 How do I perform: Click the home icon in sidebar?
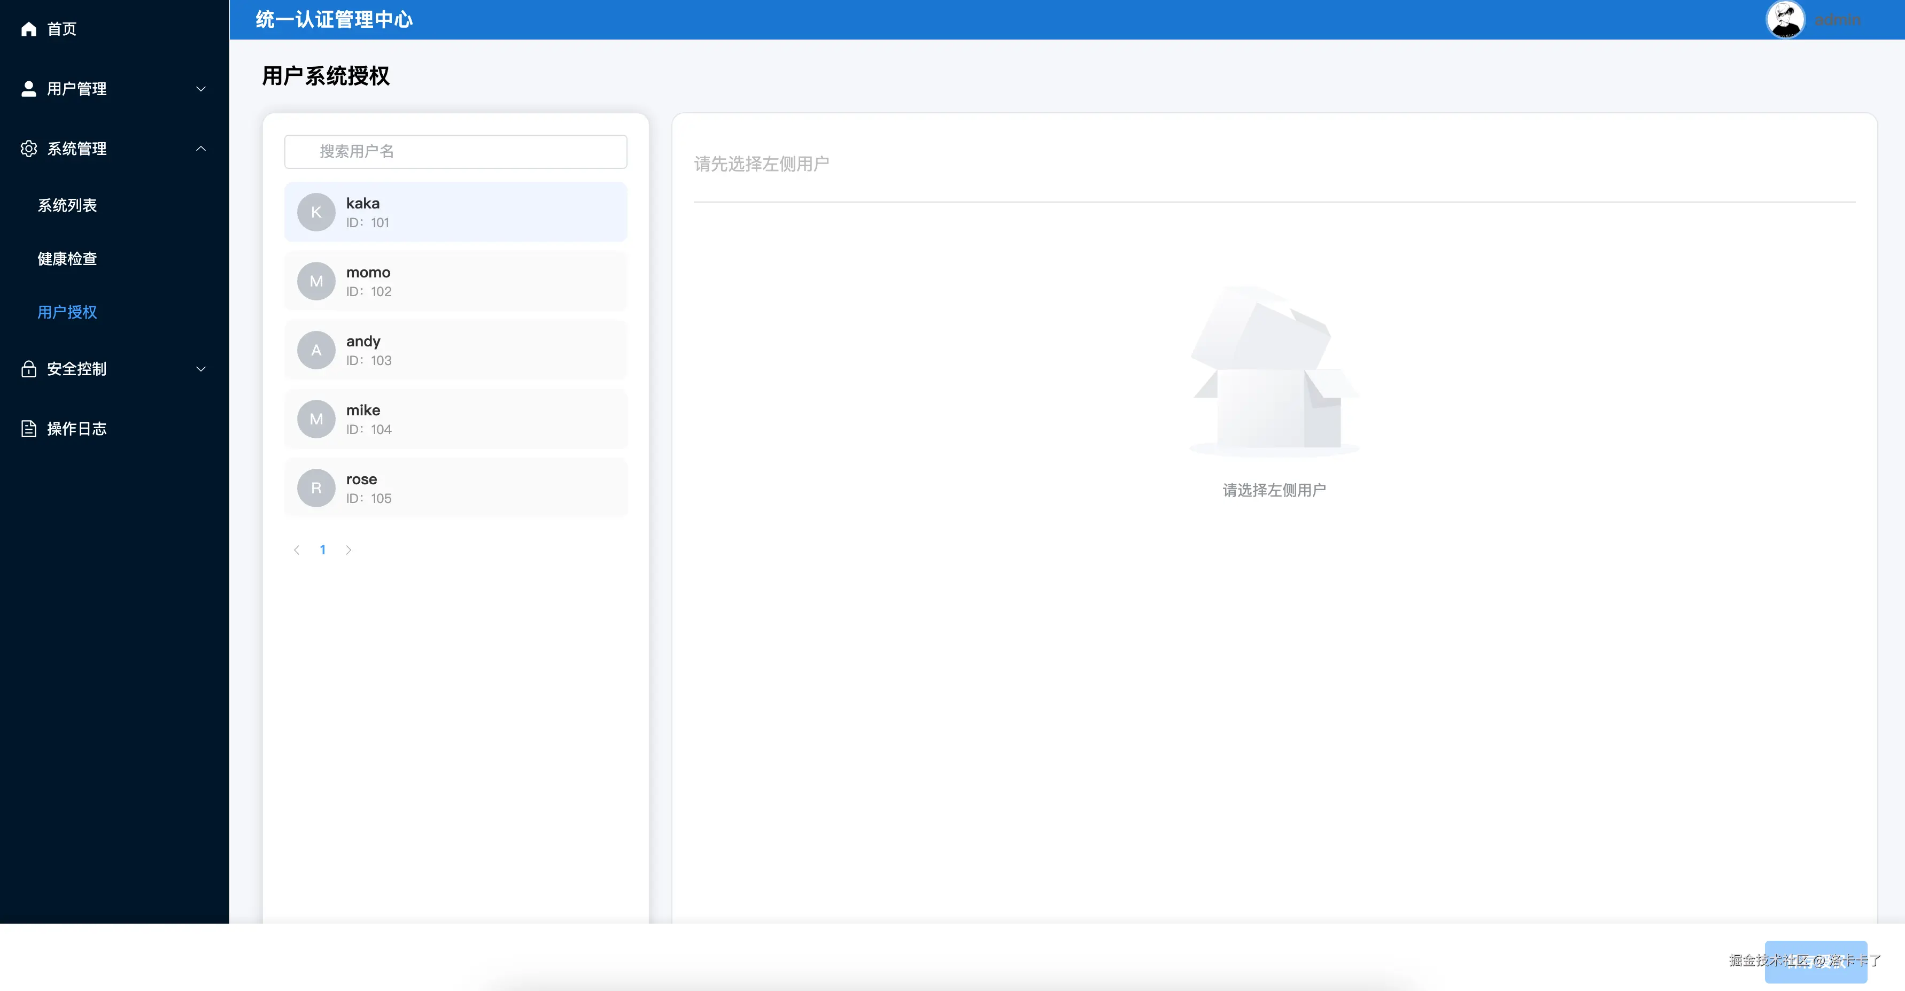tap(29, 29)
